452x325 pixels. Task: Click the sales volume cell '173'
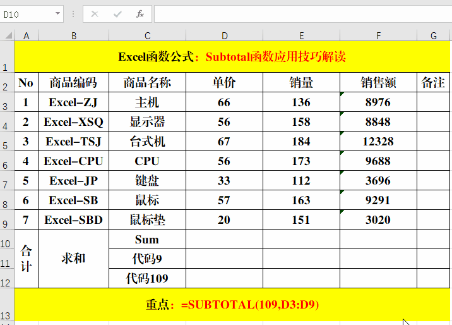point(301,161)
